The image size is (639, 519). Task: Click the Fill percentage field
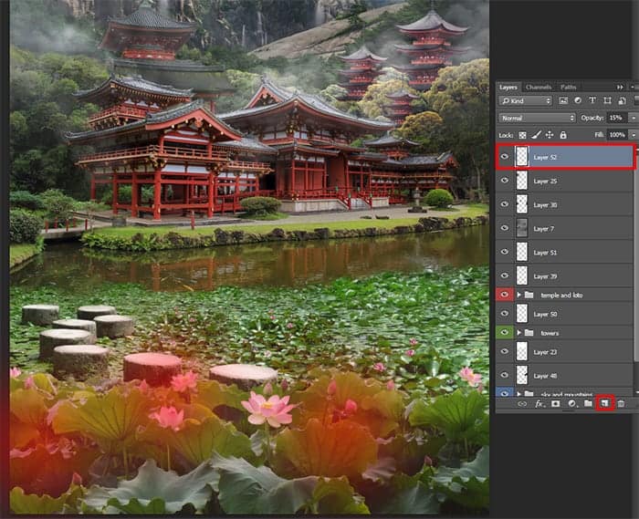pyautogui.click(x=617, y=135)
